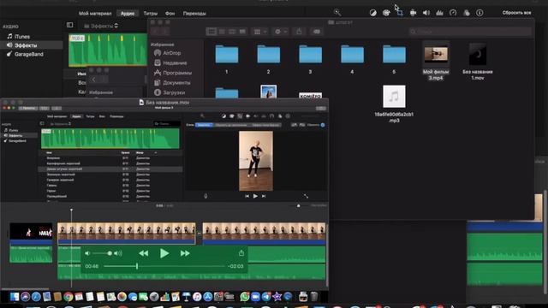Open the stabilization camera icon
The width and height of the screenshot is (548, 308).
tap(413, 13)
